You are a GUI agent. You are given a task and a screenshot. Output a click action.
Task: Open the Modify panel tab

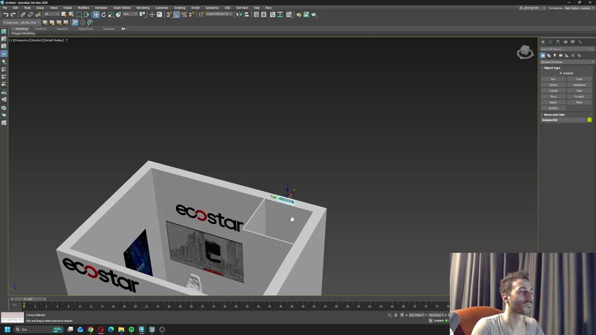pyautogui.click(x=550, y=42)
